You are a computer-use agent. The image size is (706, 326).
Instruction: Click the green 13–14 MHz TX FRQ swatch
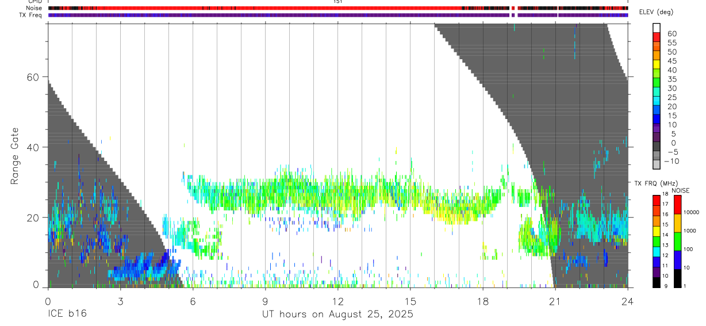(x=657, y=241)
